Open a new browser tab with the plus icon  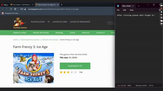click(62, 5)
